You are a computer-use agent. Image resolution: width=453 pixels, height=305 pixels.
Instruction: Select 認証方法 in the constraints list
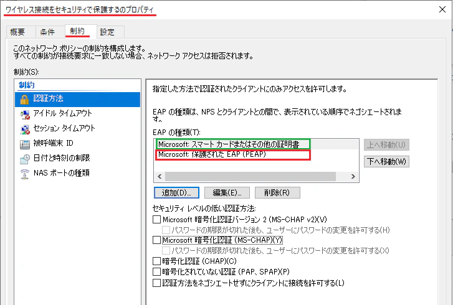pos(77,99)
